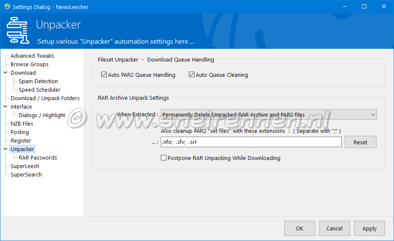Open Dialogs / Highlight settings
Screen dimensions: 394x241
pyautogui.click(x=42, y=115)
